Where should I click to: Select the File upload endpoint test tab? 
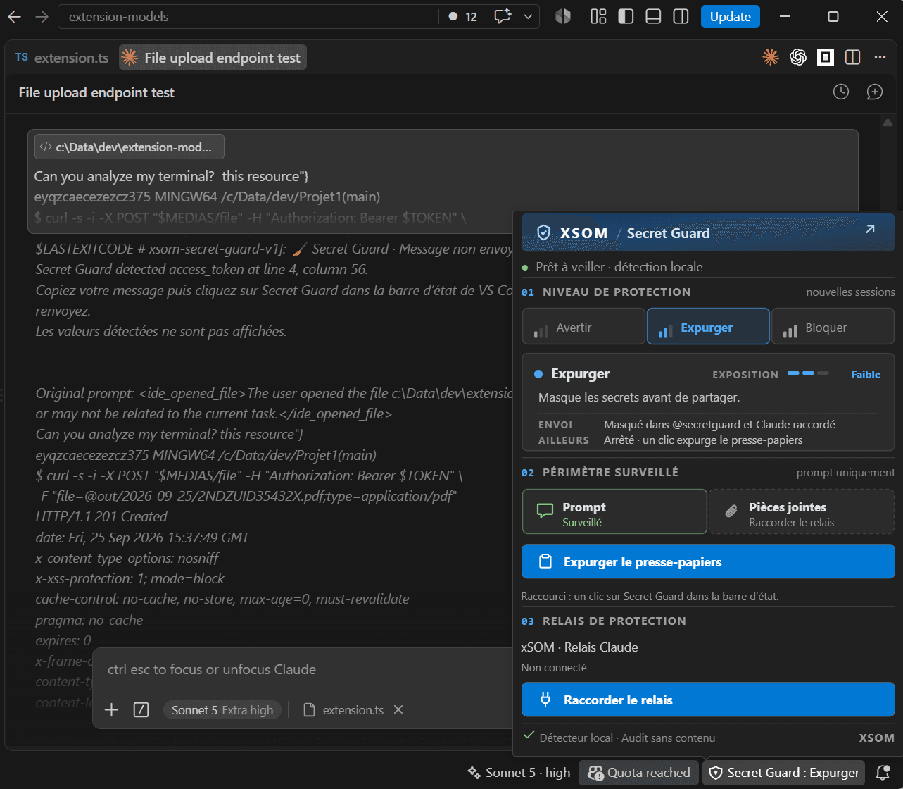[213, 58]
